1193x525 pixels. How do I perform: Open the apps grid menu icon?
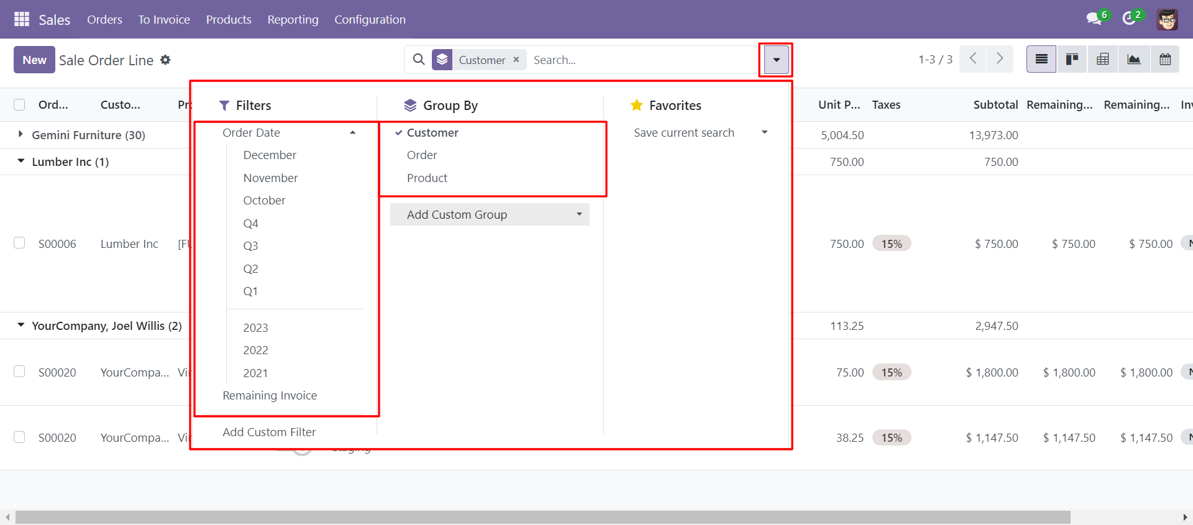[x=22, y=19]
